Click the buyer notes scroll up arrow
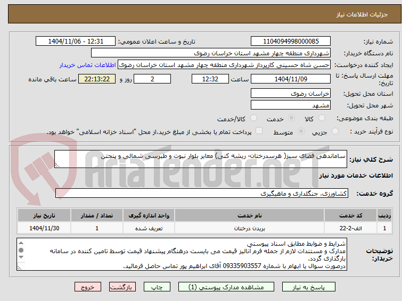 (21, 243)
